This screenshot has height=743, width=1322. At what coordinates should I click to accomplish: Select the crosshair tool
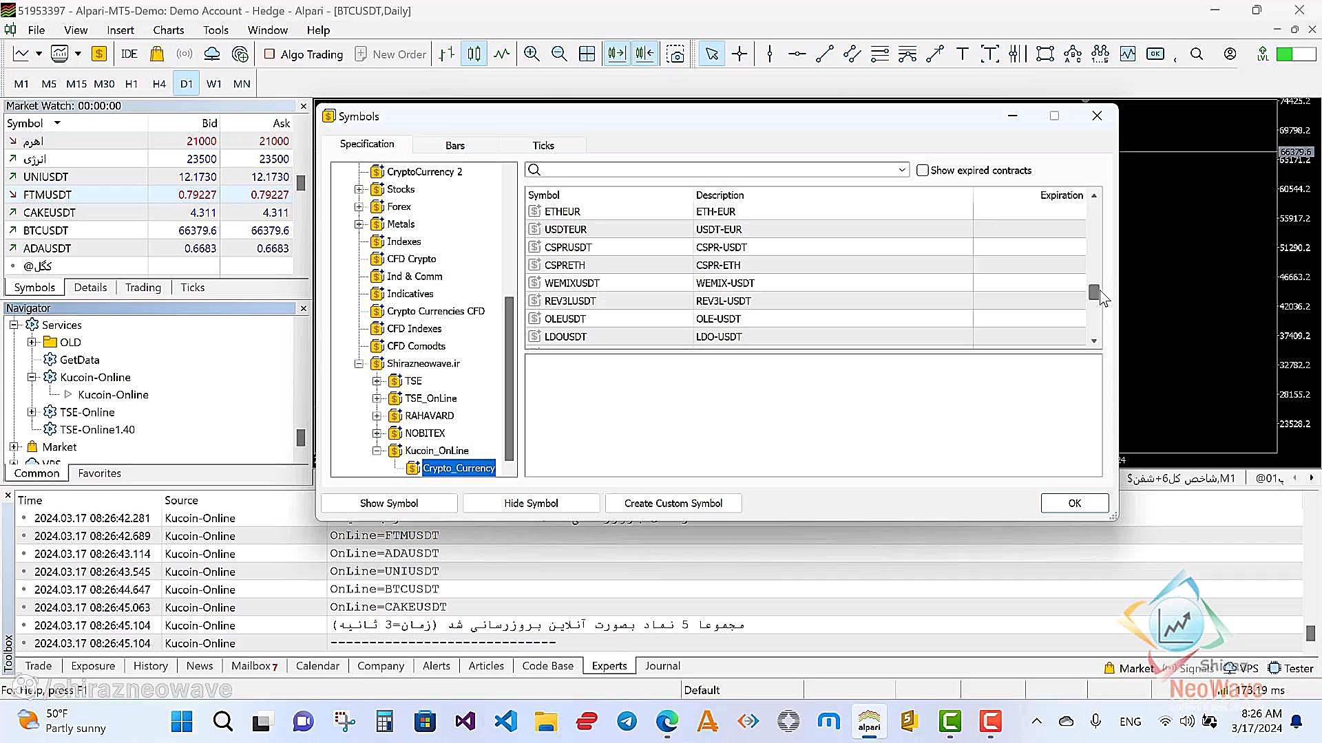tap(739, 54)
